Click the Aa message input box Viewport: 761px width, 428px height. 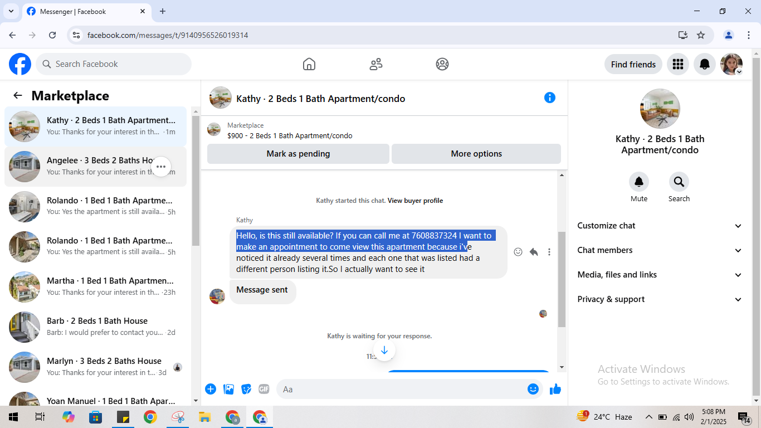pyautogui.click(x=409, y=389)
